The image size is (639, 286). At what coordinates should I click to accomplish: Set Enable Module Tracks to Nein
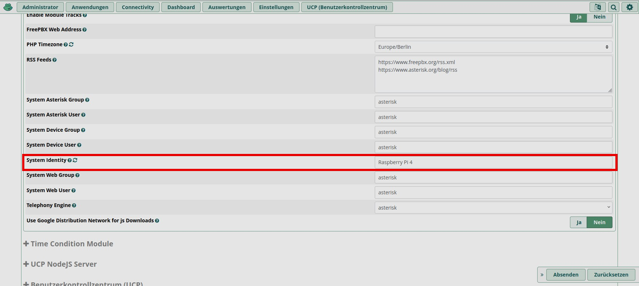599,17
